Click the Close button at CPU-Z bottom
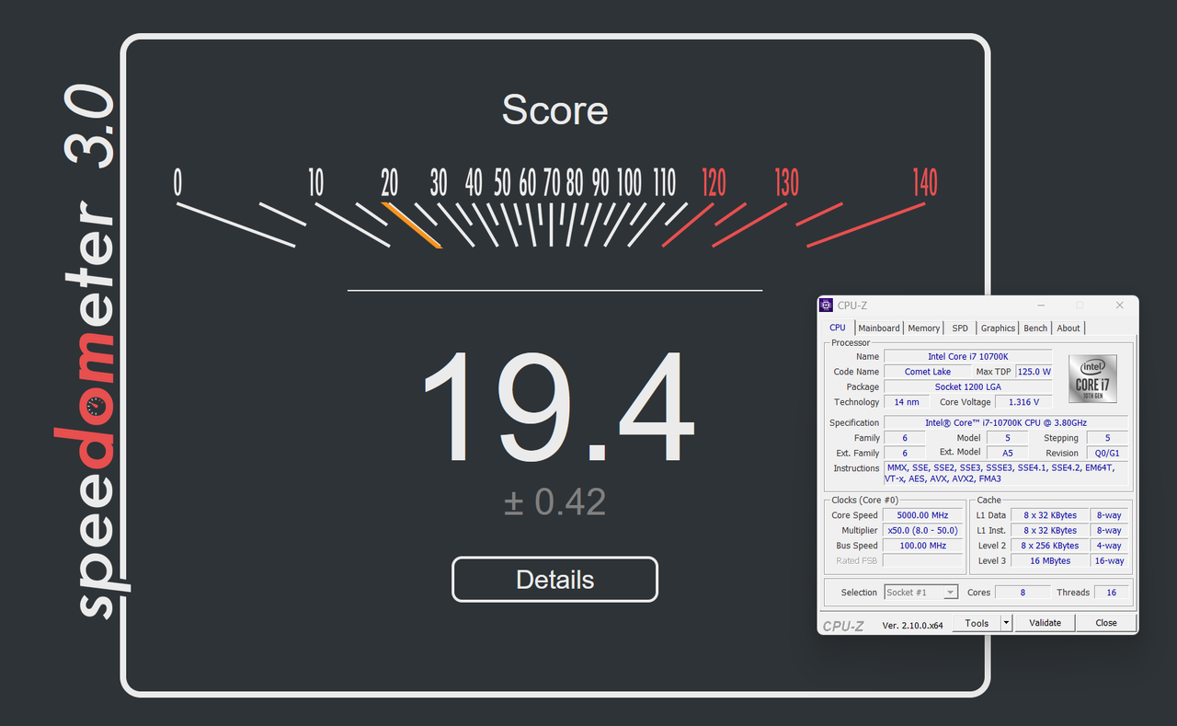 tap(1106, 623)
